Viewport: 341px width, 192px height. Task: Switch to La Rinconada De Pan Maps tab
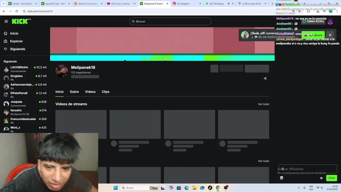(x=253, y=4)
